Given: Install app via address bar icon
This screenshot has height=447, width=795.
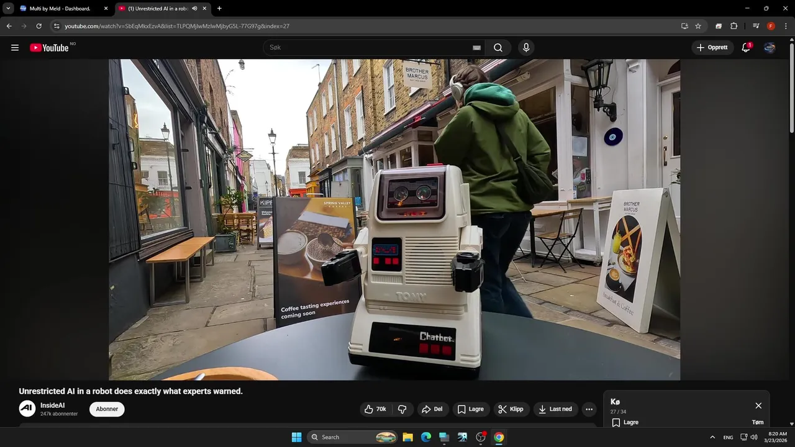Looking at the screenshot, I should [684, 26].
